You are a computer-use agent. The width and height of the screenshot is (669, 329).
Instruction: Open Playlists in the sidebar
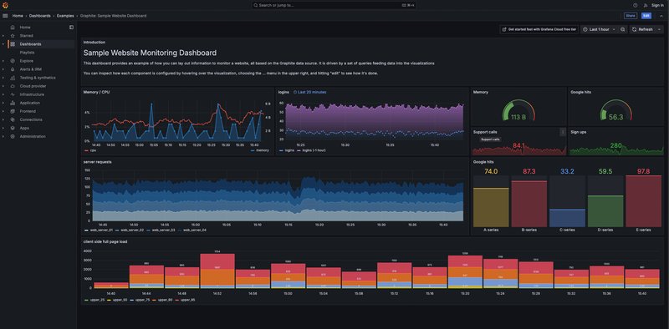click(27, 53)
